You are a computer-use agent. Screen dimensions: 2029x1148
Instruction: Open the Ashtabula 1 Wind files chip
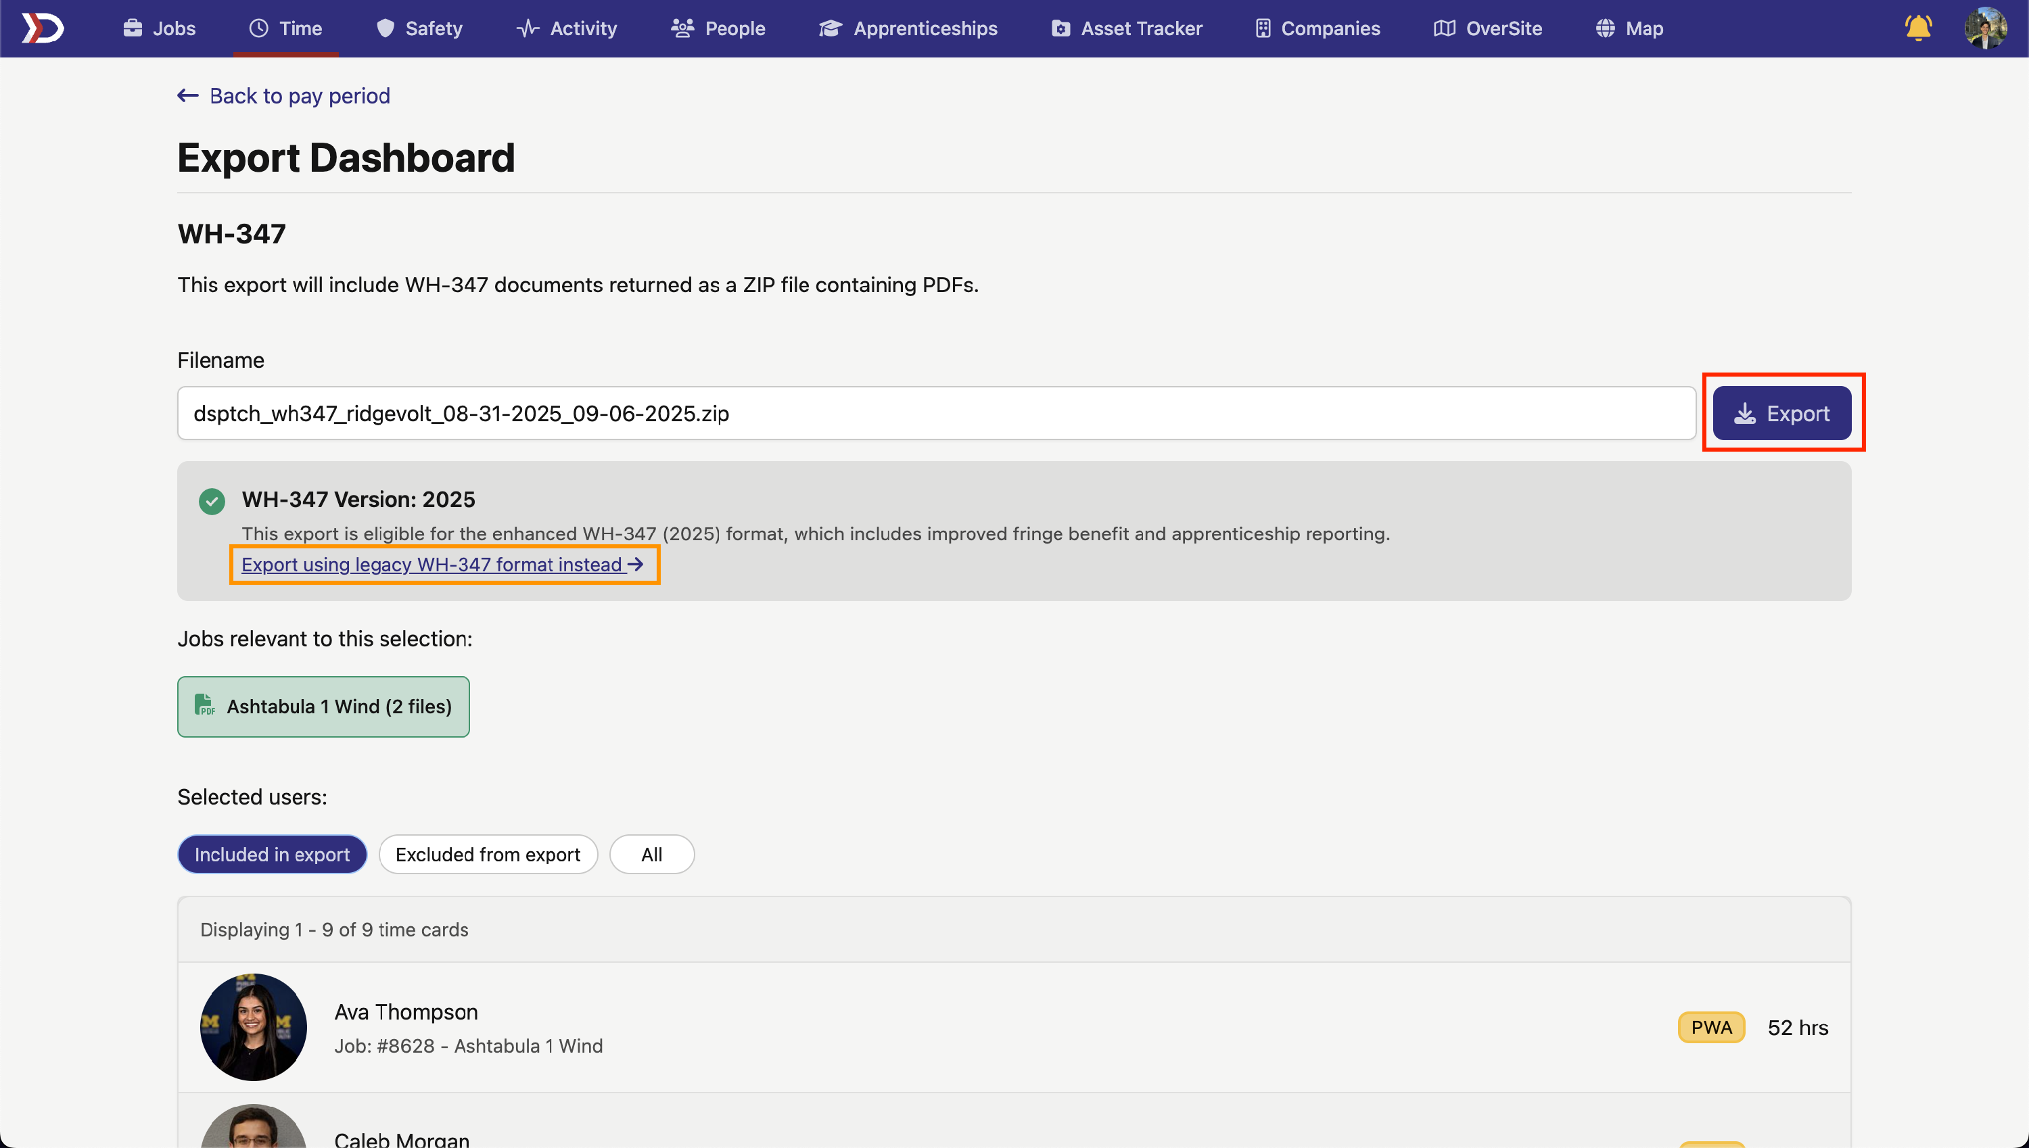coord(323,707)
